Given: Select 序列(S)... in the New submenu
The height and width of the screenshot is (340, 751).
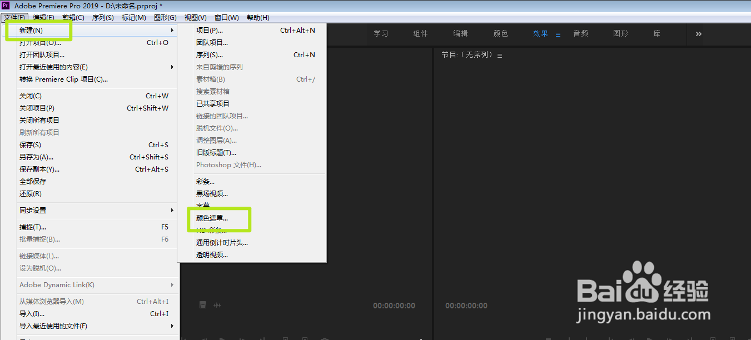Looking at the screenshot, I should click(x=252, y=54).
